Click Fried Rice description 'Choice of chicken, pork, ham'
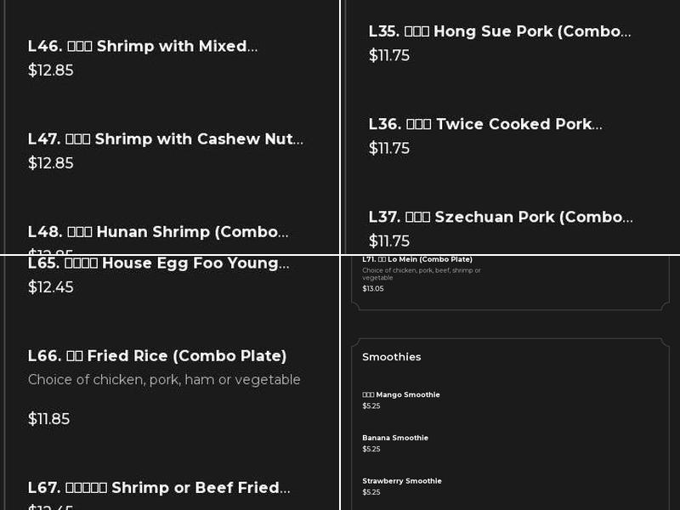This screenshot has width=680, height=510. coord(164,380)
